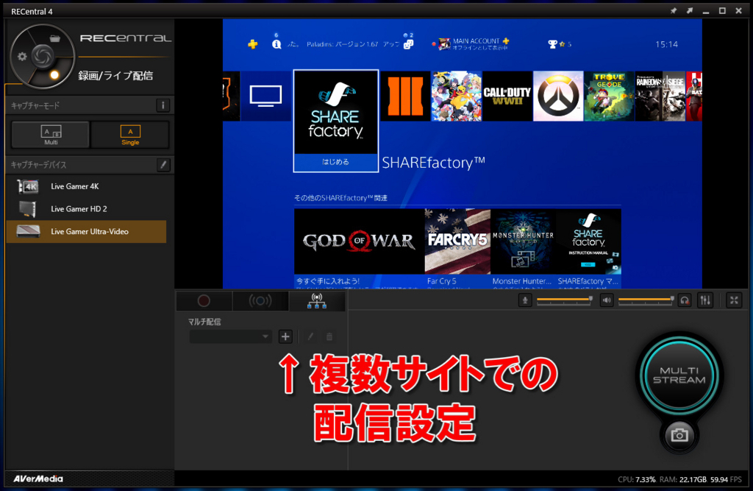Keep Single capture mode selected

tap(130, 135)
